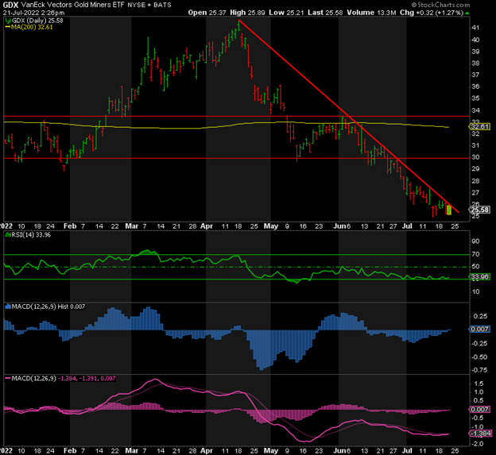This screenshot has width=496, height=455.
Task: Click the 28 label on the price axis
Action: [x=475, y=181]
